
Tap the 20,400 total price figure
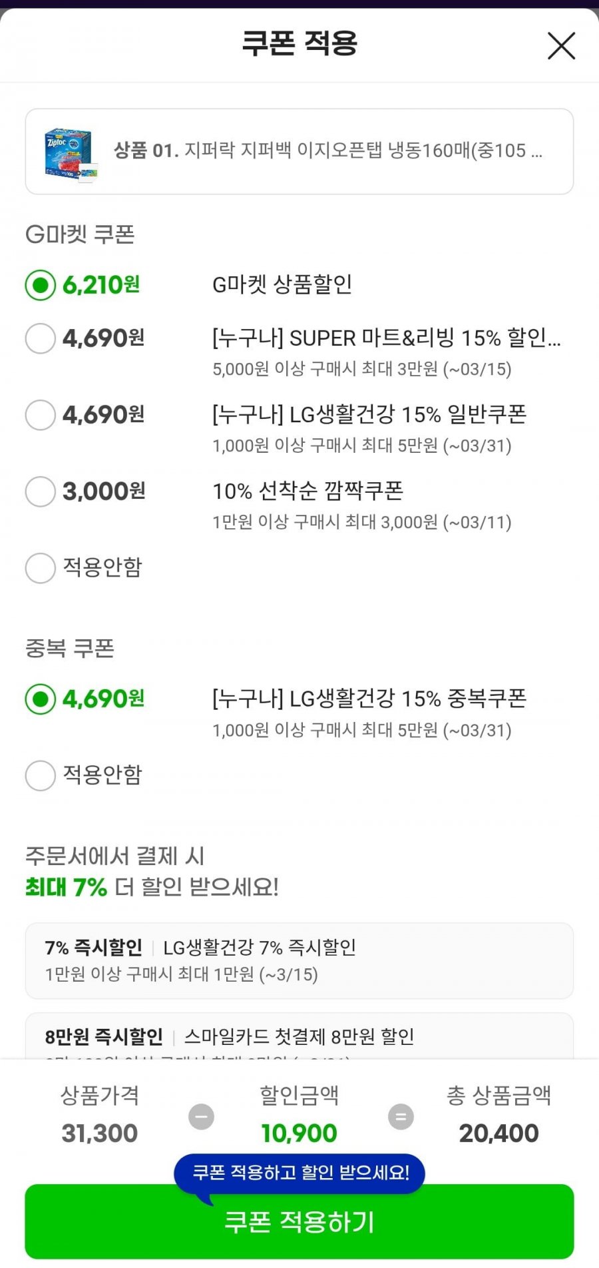pos(499,1133)
